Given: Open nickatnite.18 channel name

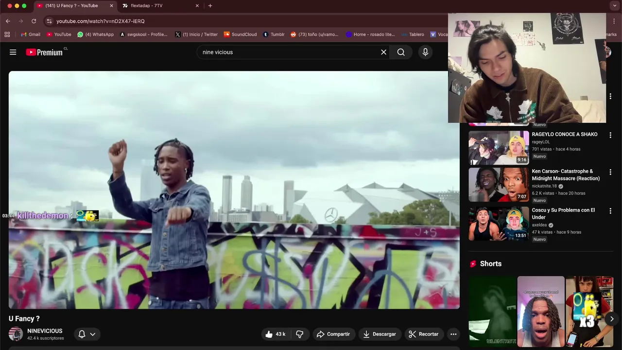Looking at the screenshot, I should pos(544,186).
